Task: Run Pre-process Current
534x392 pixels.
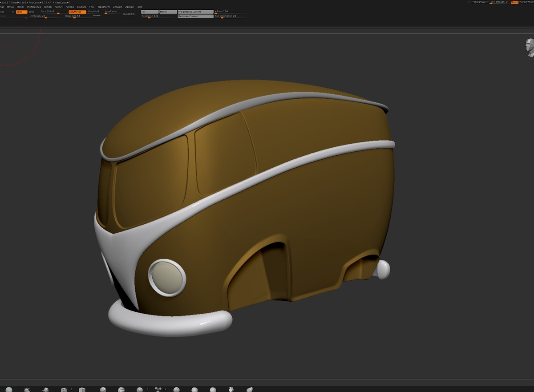Action: pos(195,12)
